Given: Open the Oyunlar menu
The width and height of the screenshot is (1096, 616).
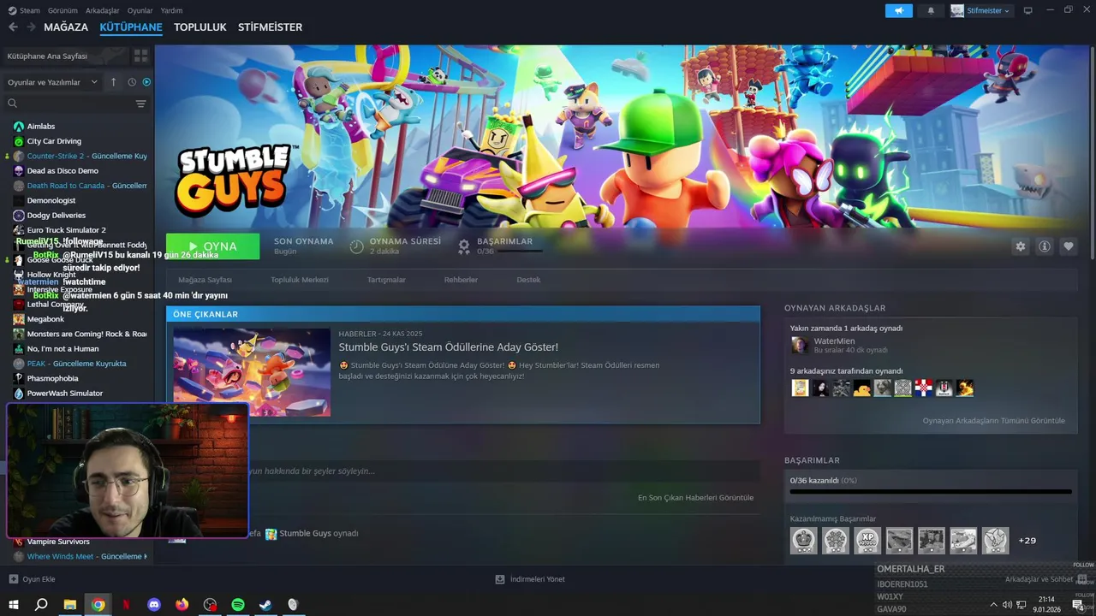Looking at the screenshot, I should click(x=140, y=10).
